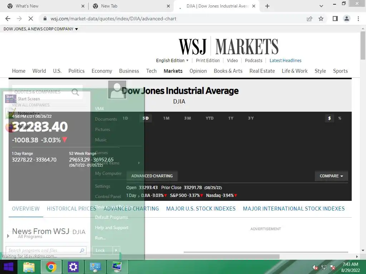Open the settings gear app on taskbar
The height and width of the screenshot is (274, 366).
pos(73,267)
